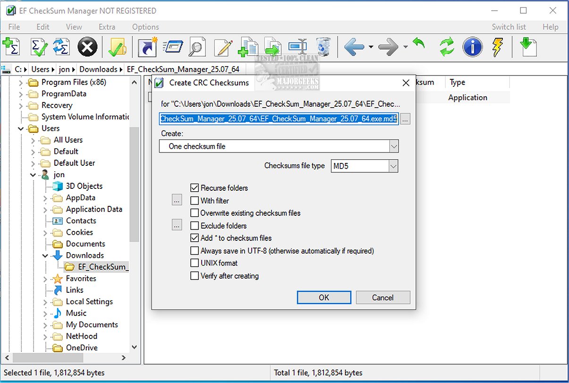Enable Always save in UTF-8
Viewport: 569px width, 383px height.
[195, 251]
